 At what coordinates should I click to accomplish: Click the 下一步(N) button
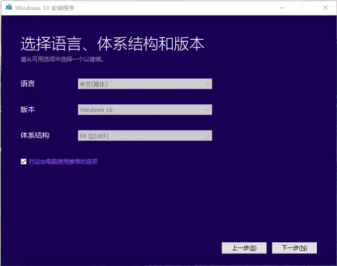[x=294, y=248]
